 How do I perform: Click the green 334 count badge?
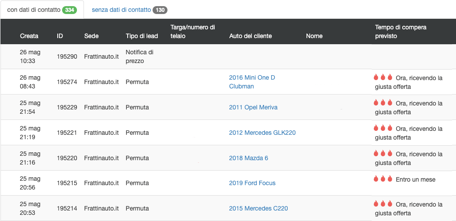(70, 10)
